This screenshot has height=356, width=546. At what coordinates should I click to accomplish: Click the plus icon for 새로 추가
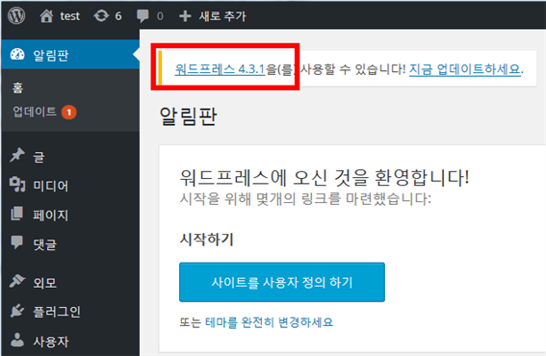pyautogui.click(x=185, y=16)
